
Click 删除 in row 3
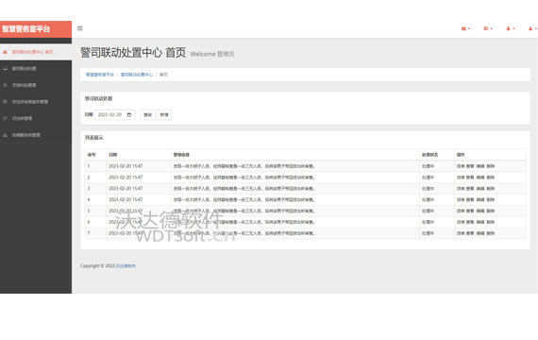(490, 189)
